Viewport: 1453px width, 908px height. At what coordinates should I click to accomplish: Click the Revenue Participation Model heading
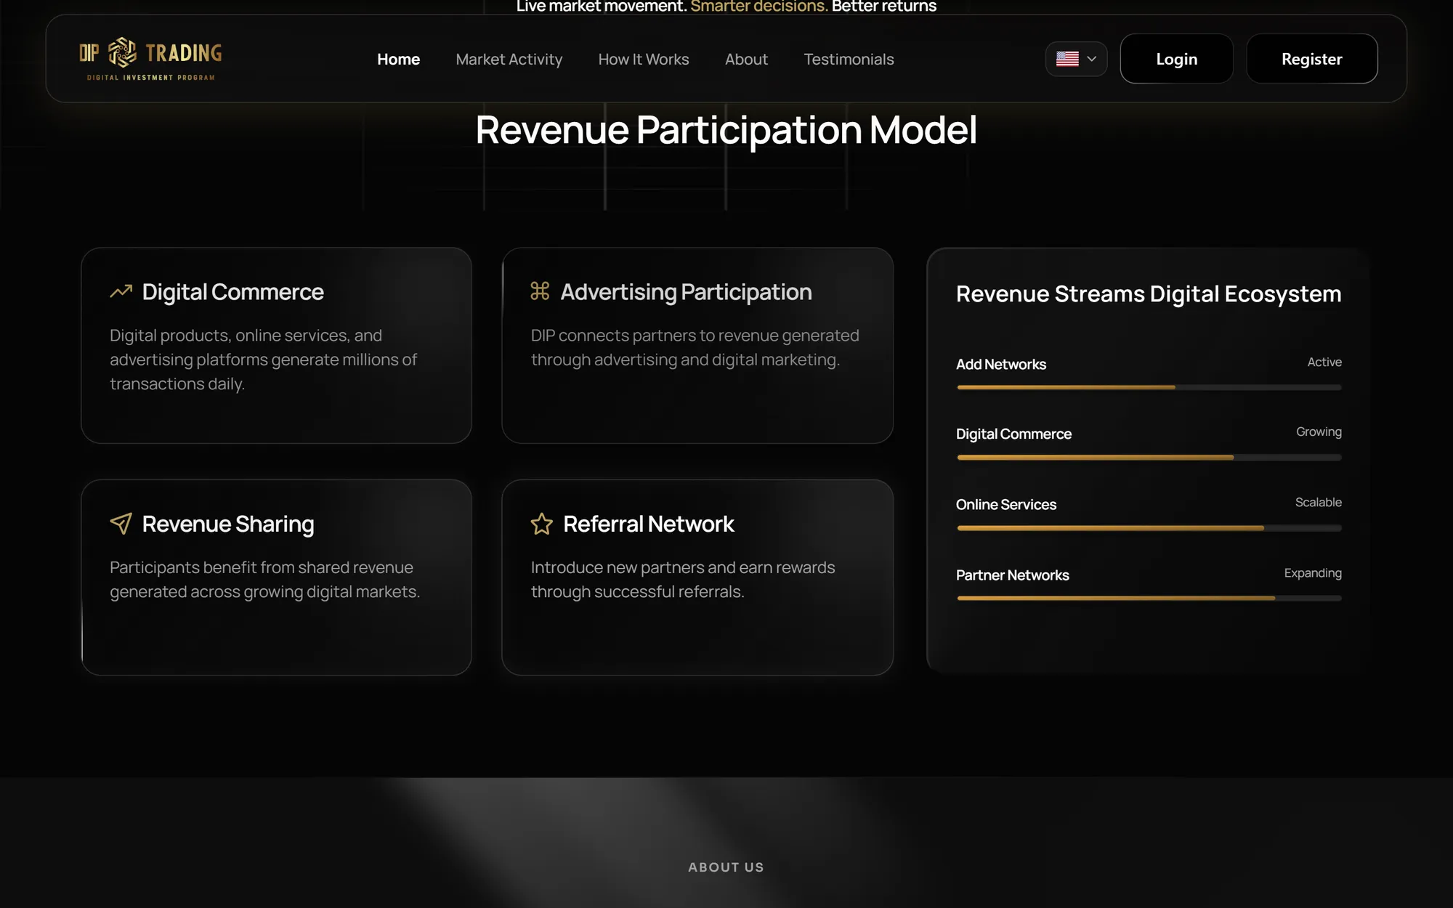point(726,130)
